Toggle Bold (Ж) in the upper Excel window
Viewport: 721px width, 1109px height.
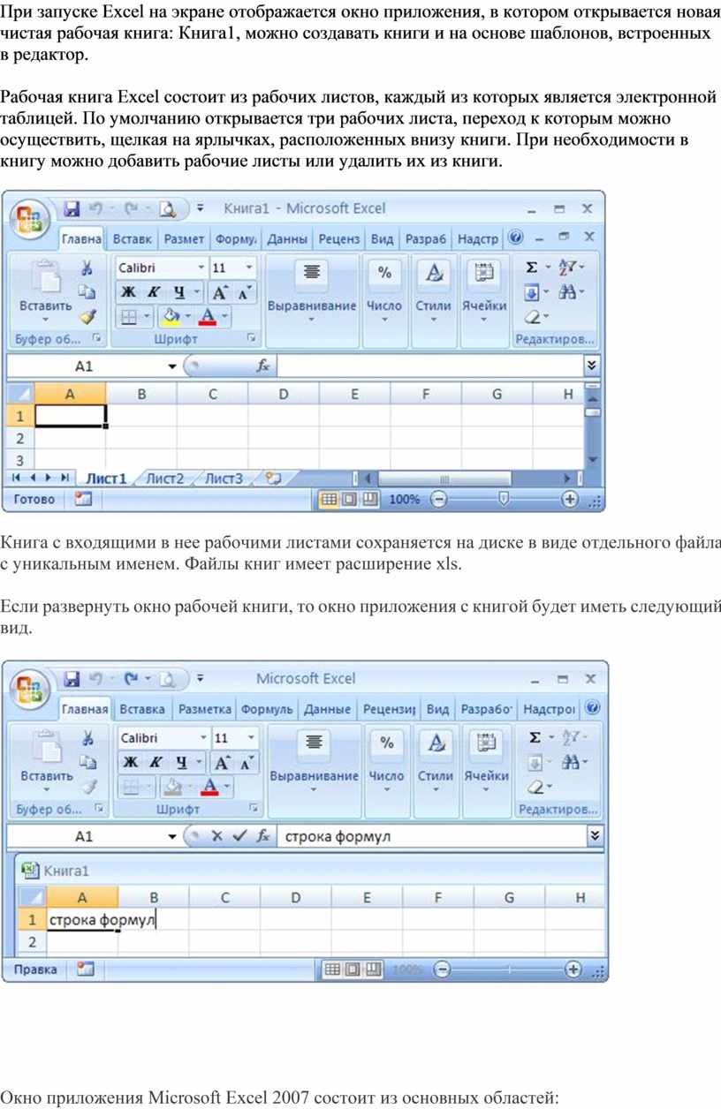point(128,292)
